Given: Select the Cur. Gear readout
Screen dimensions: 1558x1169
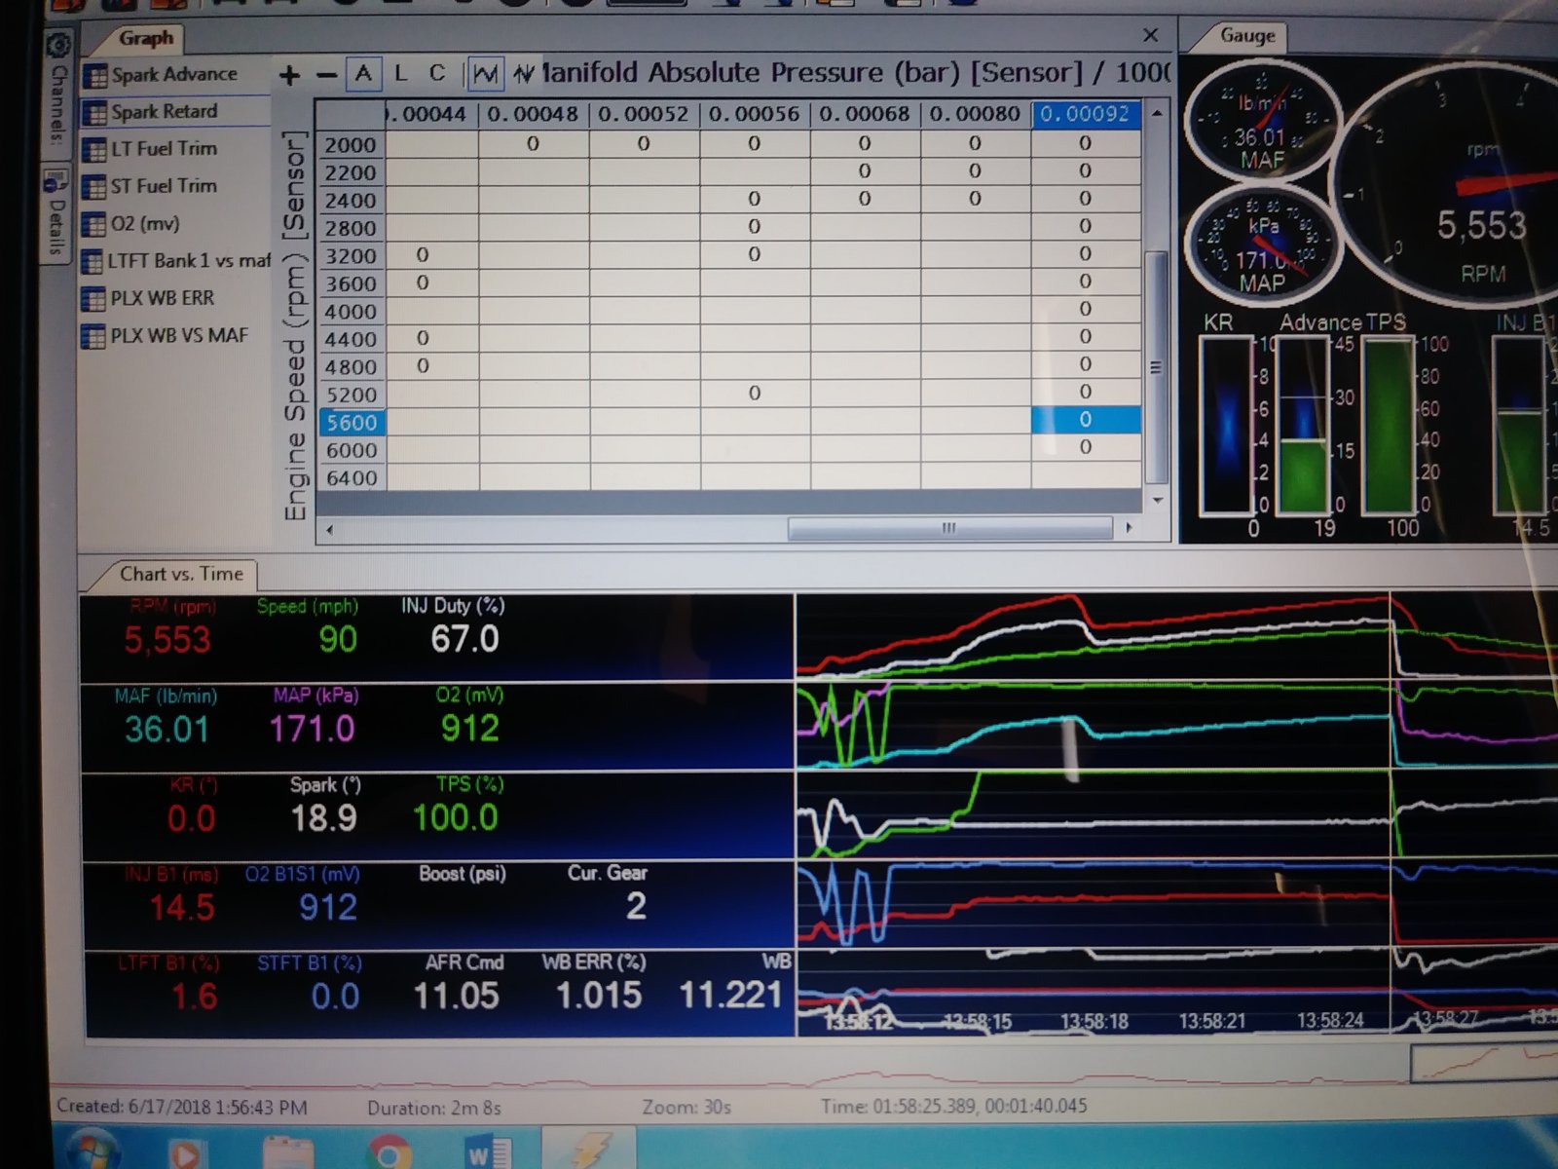Looking at the screenshot, I should click(x=609, y=896).
